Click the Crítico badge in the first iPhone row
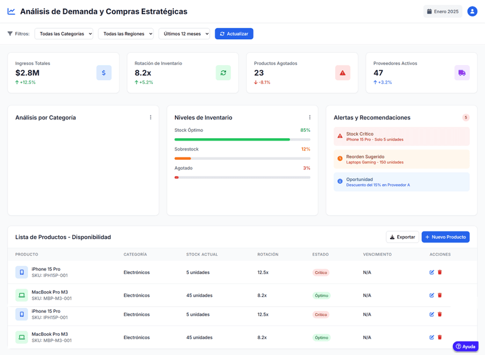 321,272
